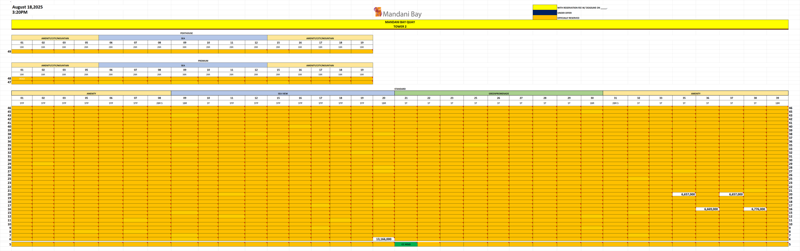
Task: Select the SEA VIEW header in Standard
Action: click(x=282, y=94)
